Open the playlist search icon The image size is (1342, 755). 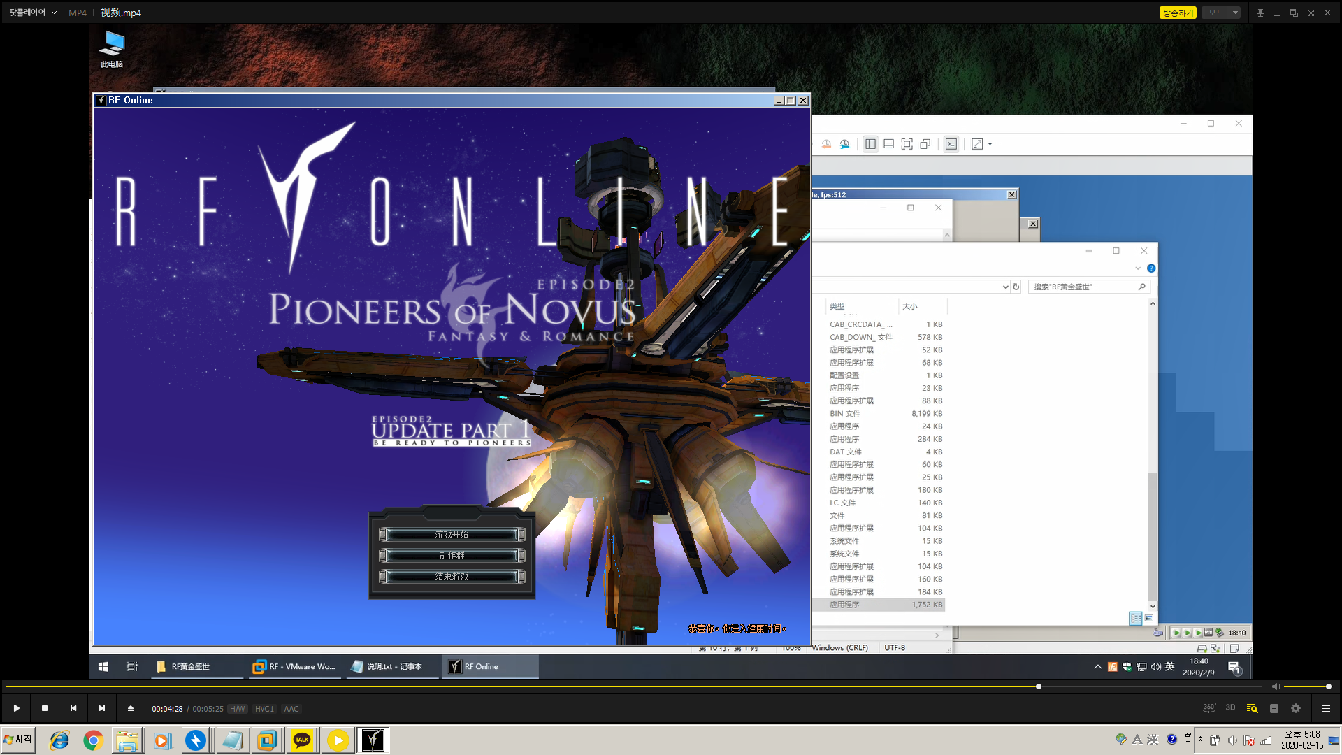[1252, 708]
